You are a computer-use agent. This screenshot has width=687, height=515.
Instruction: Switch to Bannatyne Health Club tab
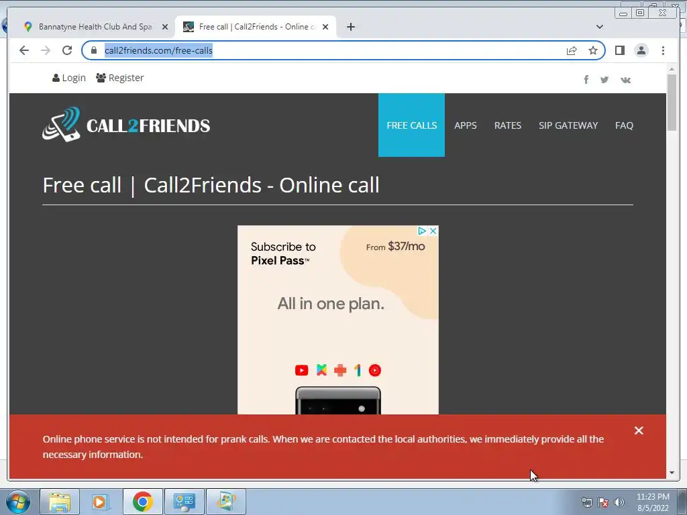coord(91,27)
